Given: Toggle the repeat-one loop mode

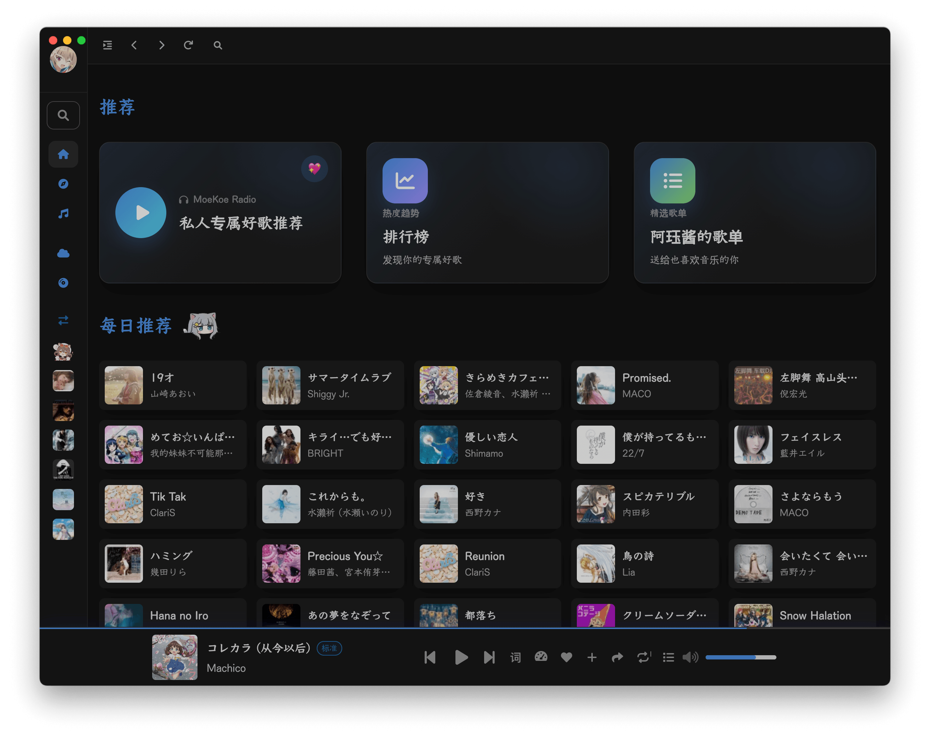Looking at the screenshot, I should (x=644, y=657).
